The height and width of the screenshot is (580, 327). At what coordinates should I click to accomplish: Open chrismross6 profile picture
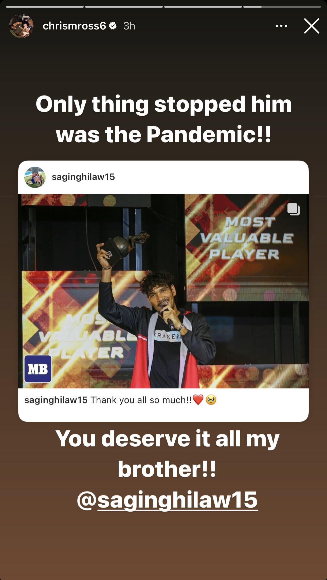pos(21,26)
